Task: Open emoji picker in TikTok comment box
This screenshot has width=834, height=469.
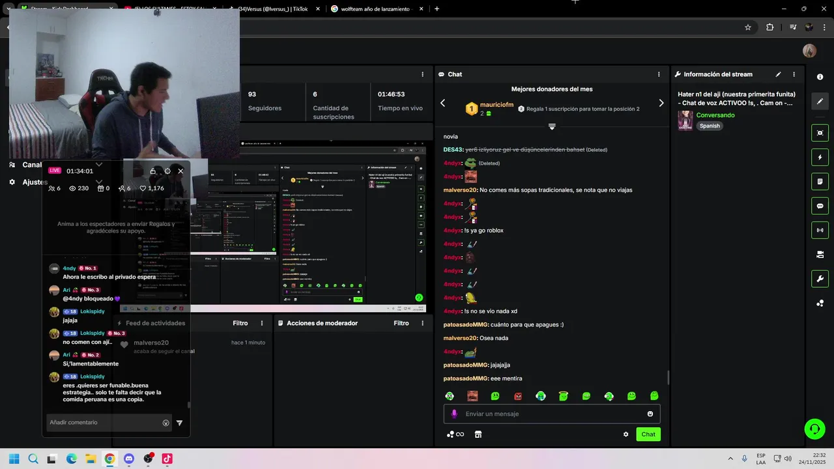Action: [x=165, y=423]
